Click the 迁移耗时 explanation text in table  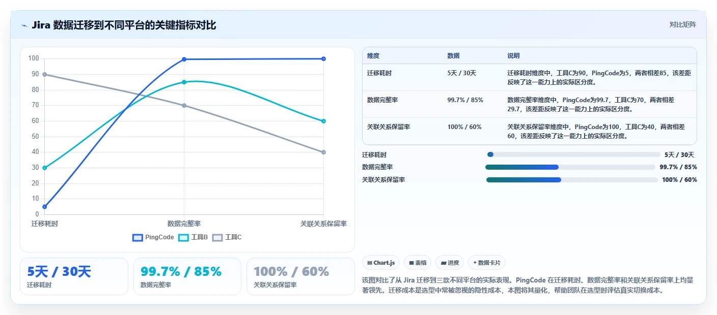click(599, 77)
